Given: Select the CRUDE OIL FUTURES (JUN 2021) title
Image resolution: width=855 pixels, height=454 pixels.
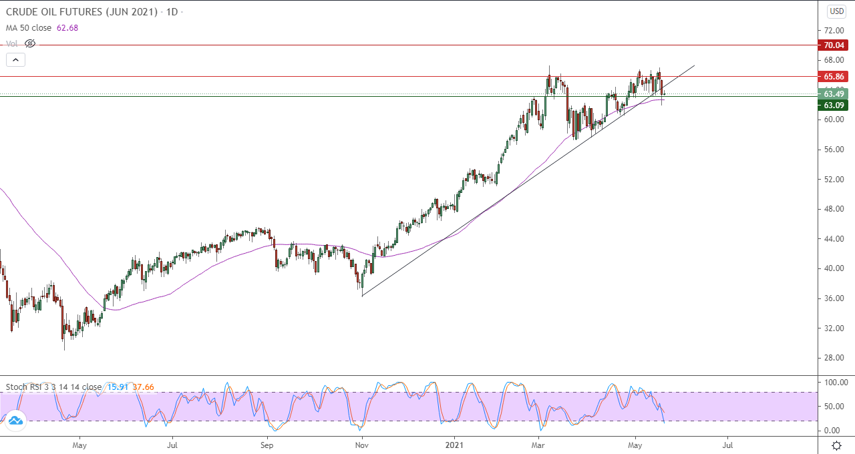Looking at the screenshot, I should (82, 12).
